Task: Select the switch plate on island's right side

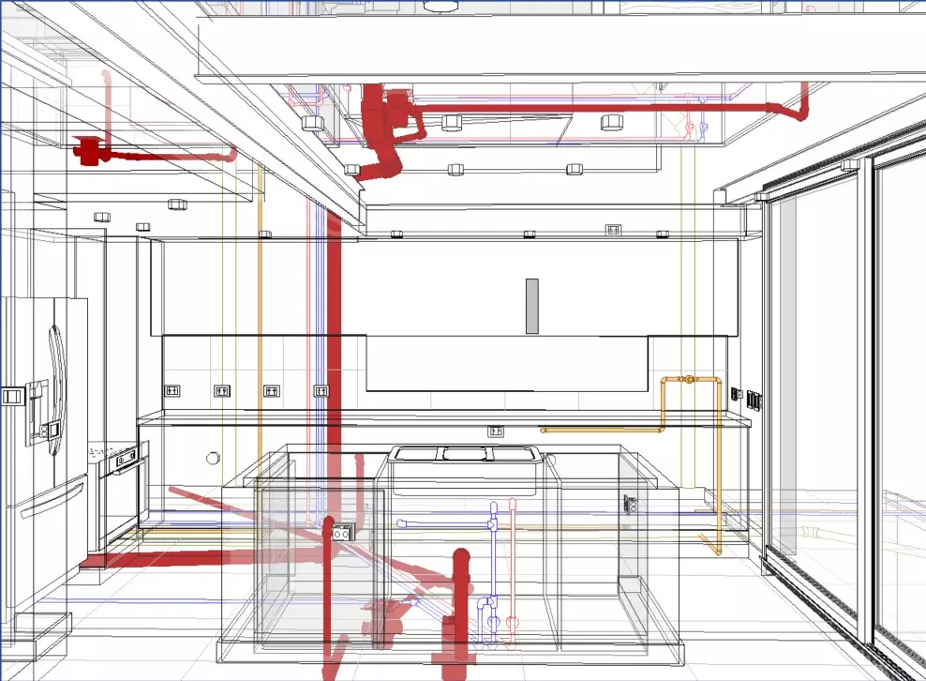Action: 630,506
